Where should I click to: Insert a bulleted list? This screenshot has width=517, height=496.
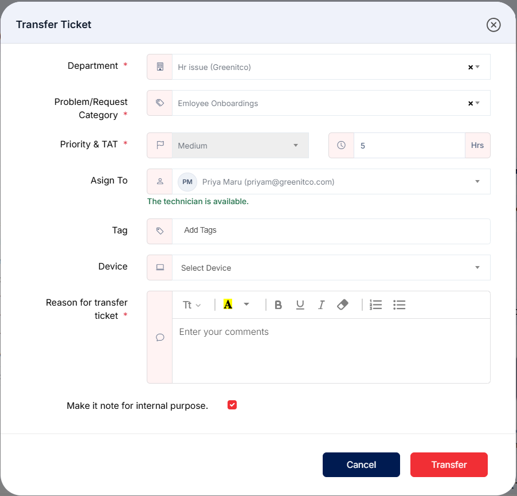[x=399, y=304]
